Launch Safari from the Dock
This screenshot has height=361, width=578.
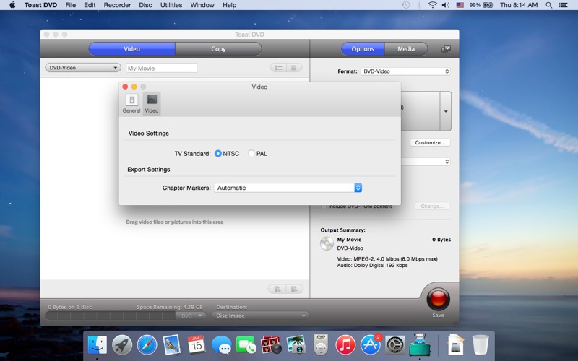(147, 345)
